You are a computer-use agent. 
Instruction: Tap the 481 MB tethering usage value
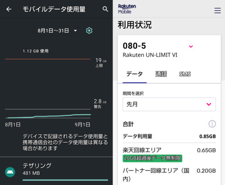tap(31, 173)
